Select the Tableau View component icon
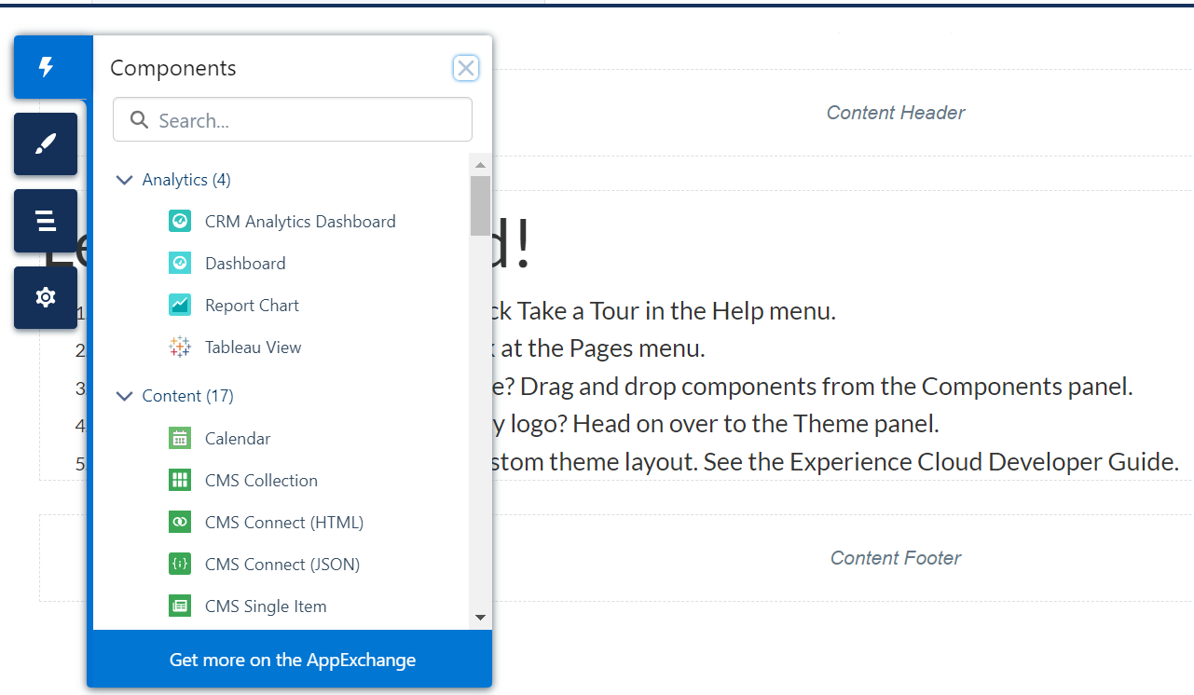This screenshot has width=1194, height=695. point(180,347)
